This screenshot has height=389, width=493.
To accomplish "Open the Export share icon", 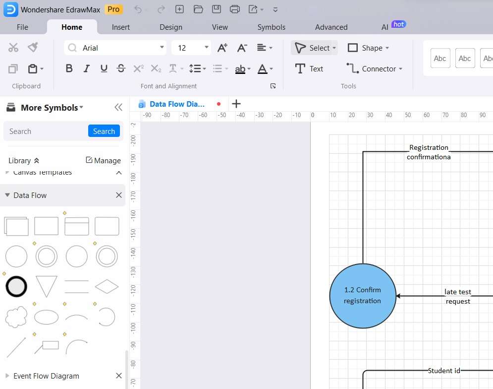I will (253, 9).
